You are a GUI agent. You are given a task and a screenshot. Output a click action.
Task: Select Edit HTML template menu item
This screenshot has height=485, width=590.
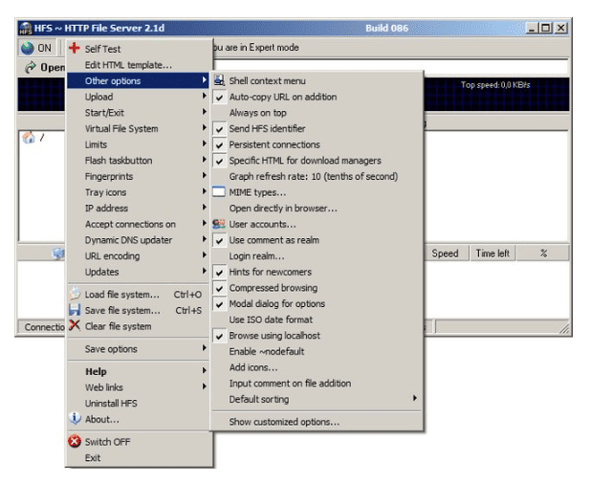pos(138,65)
